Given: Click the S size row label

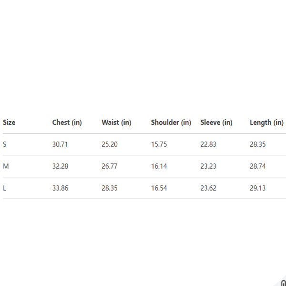Looking at the screenshot, I should [5, 144].
